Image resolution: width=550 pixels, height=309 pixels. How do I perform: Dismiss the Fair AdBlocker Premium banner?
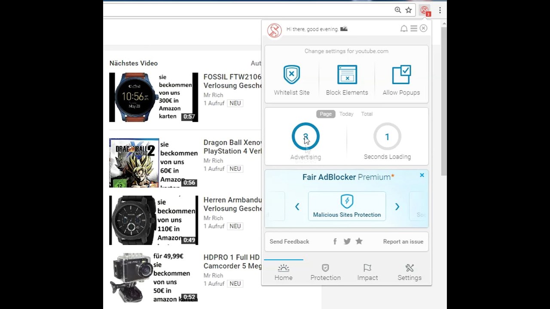tap(422, 175)
